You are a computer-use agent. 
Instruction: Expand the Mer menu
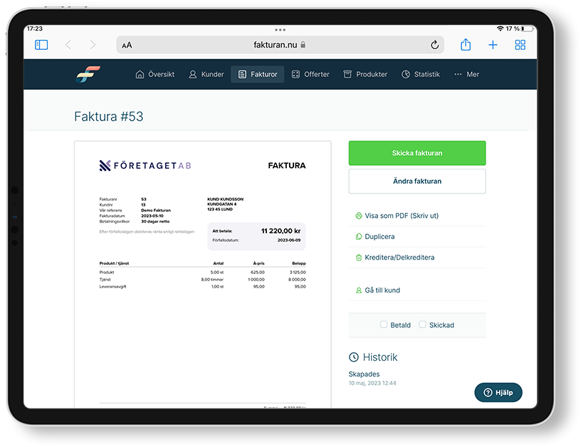[x=466, y=74]
